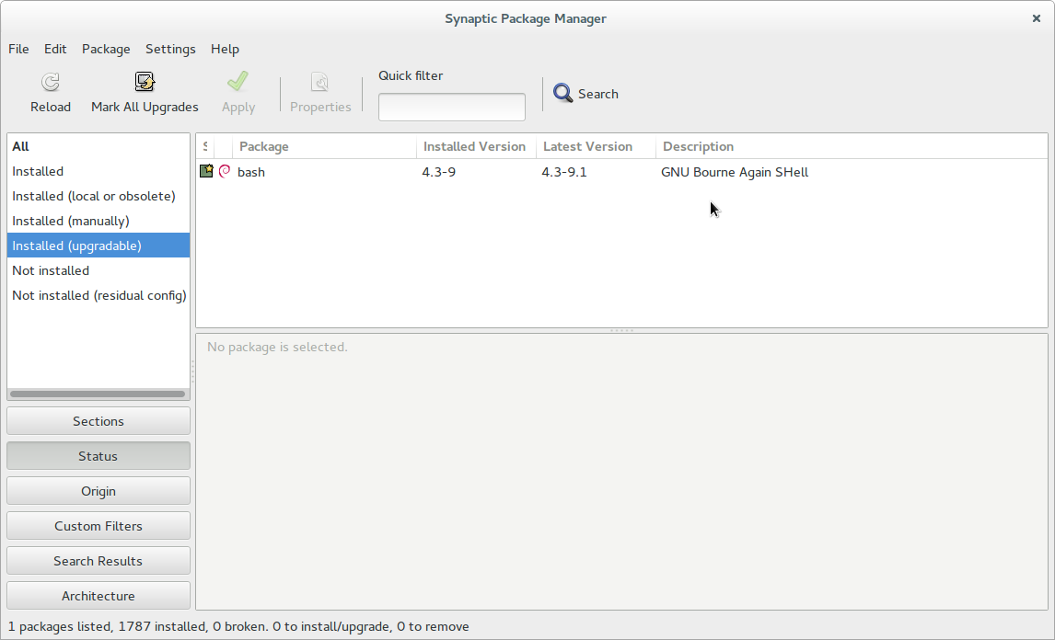Click installed version 4.3-9 cell
1055x640 pixels.
pos(439,172)
